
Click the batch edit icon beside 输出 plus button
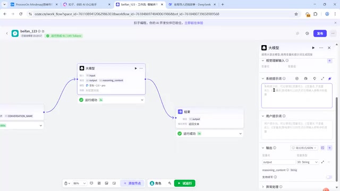click(x=322, y=148)
